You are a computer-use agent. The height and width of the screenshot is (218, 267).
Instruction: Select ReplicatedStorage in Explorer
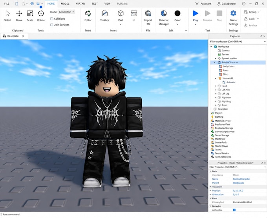(224, 128)
